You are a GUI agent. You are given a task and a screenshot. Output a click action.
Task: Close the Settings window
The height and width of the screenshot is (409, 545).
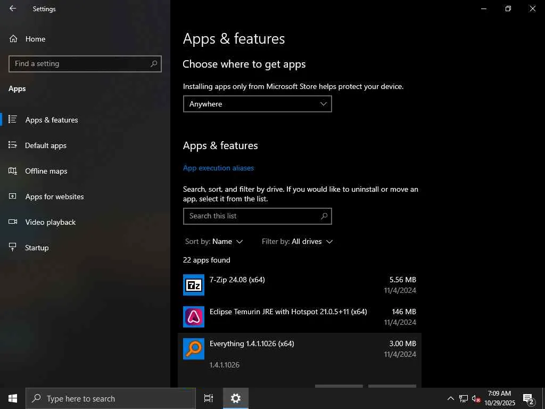[x=532, y=9]
